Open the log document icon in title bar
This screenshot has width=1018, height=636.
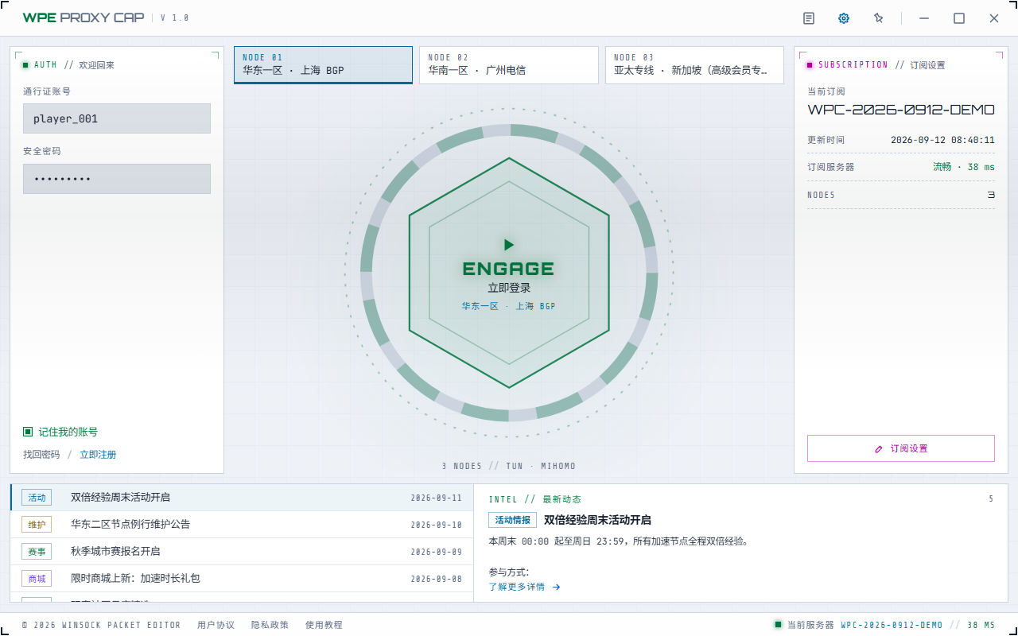(x=809, y=18)
